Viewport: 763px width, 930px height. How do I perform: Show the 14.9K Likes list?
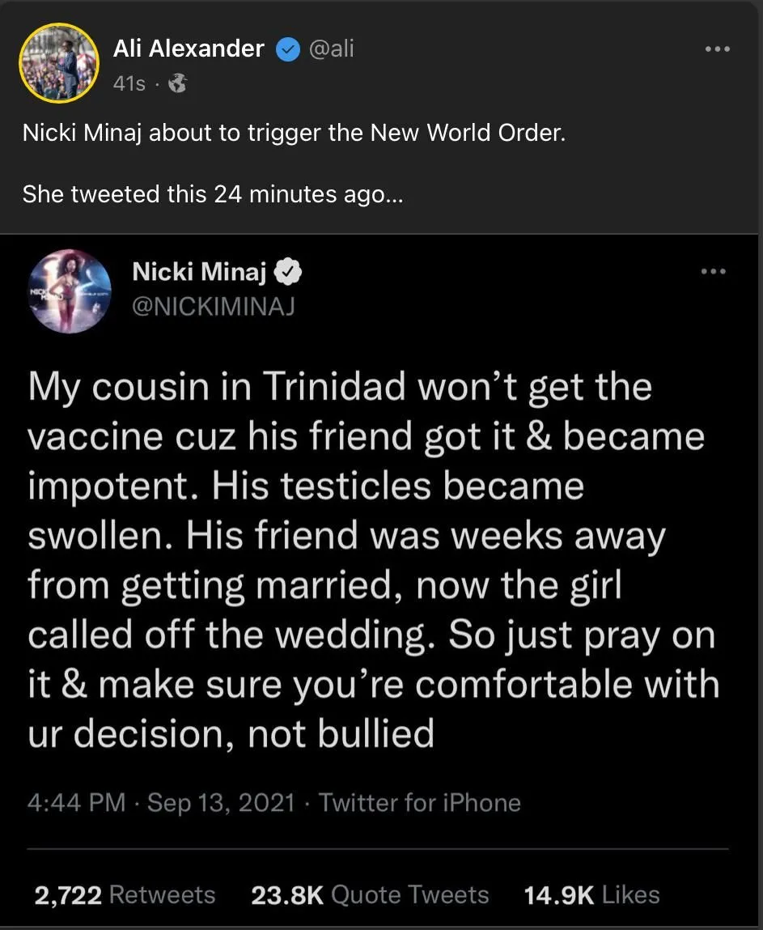[591, 894]
